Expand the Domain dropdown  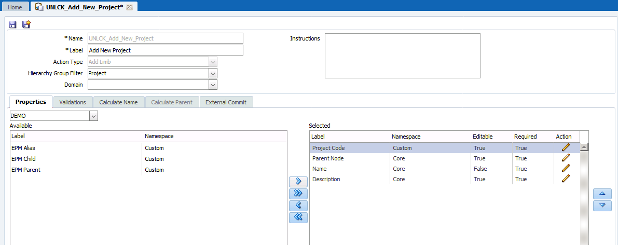(x=213, y=85)
